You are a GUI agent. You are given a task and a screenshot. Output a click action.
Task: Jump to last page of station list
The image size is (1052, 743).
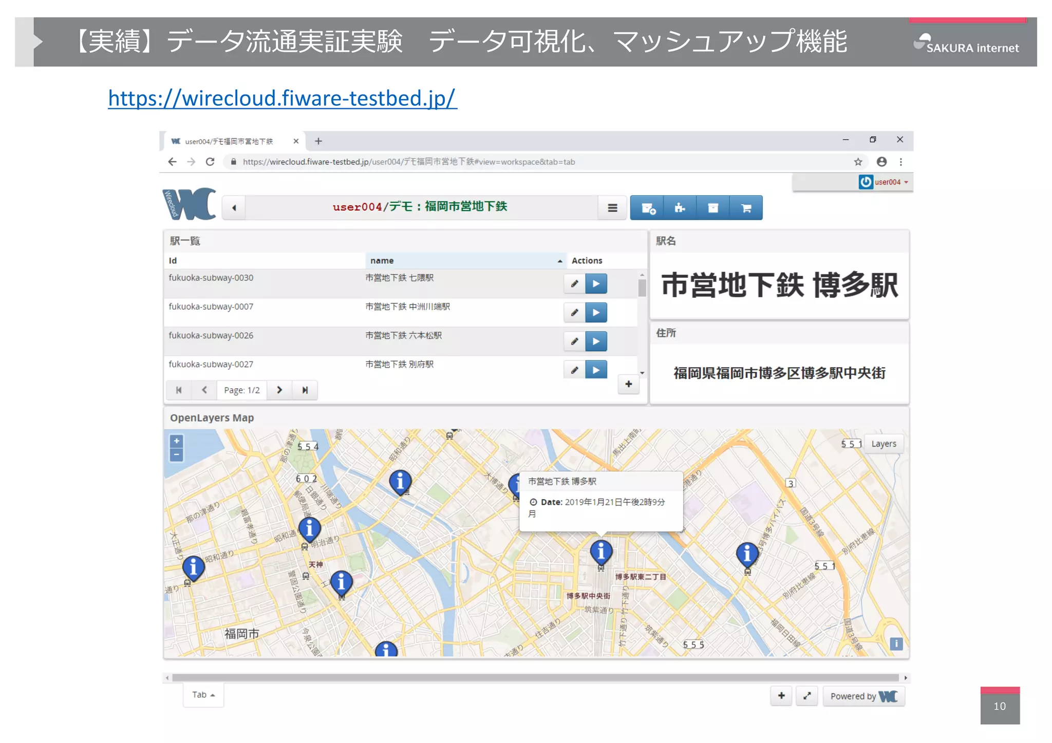tap(305, 390)
